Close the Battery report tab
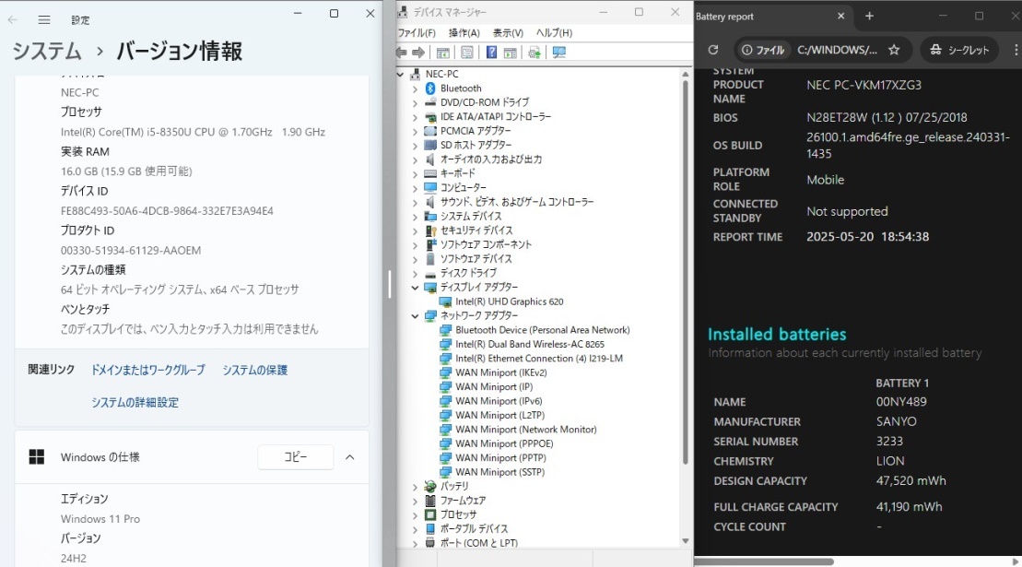Viewport: 1022px width, 567px height. click(x=840, y=17)
